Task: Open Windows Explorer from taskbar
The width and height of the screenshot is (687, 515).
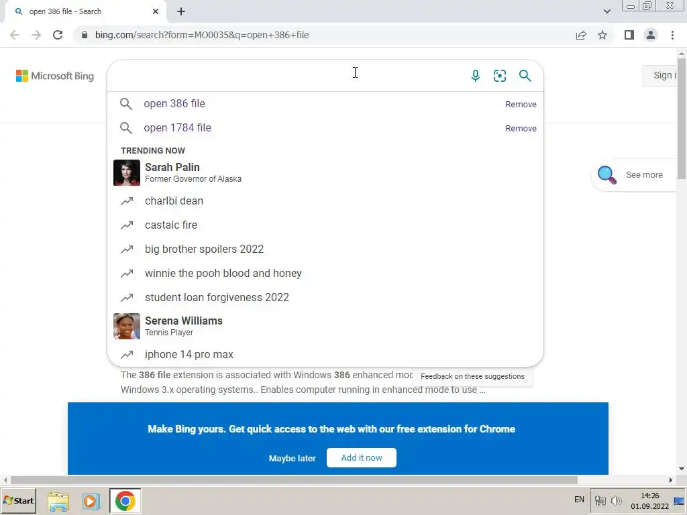Action: pyautogui.click(x=58, y=501)
